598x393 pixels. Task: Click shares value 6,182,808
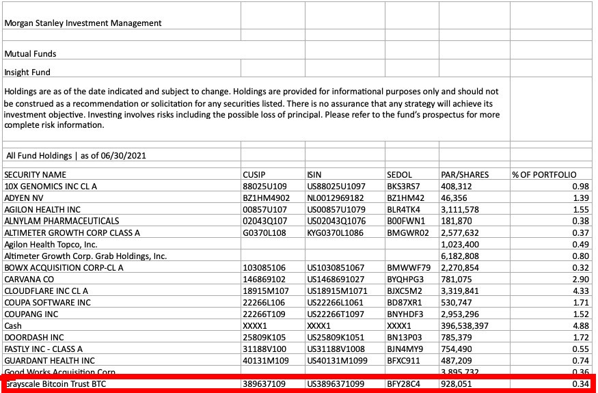(474, 256)
